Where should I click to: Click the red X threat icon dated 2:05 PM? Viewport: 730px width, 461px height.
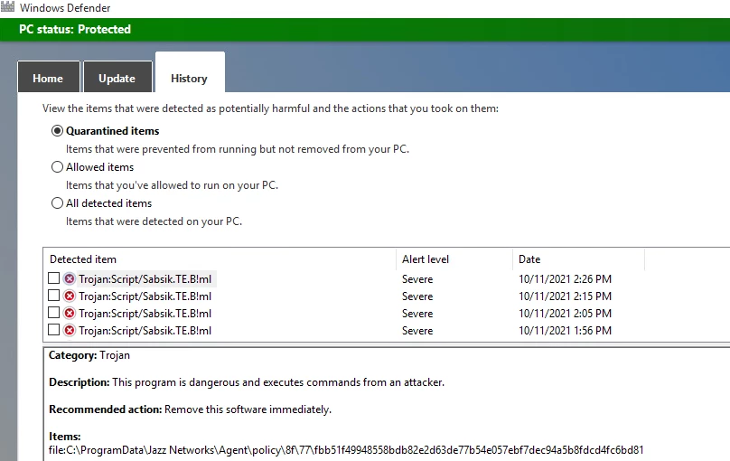(x=70, y=314)
